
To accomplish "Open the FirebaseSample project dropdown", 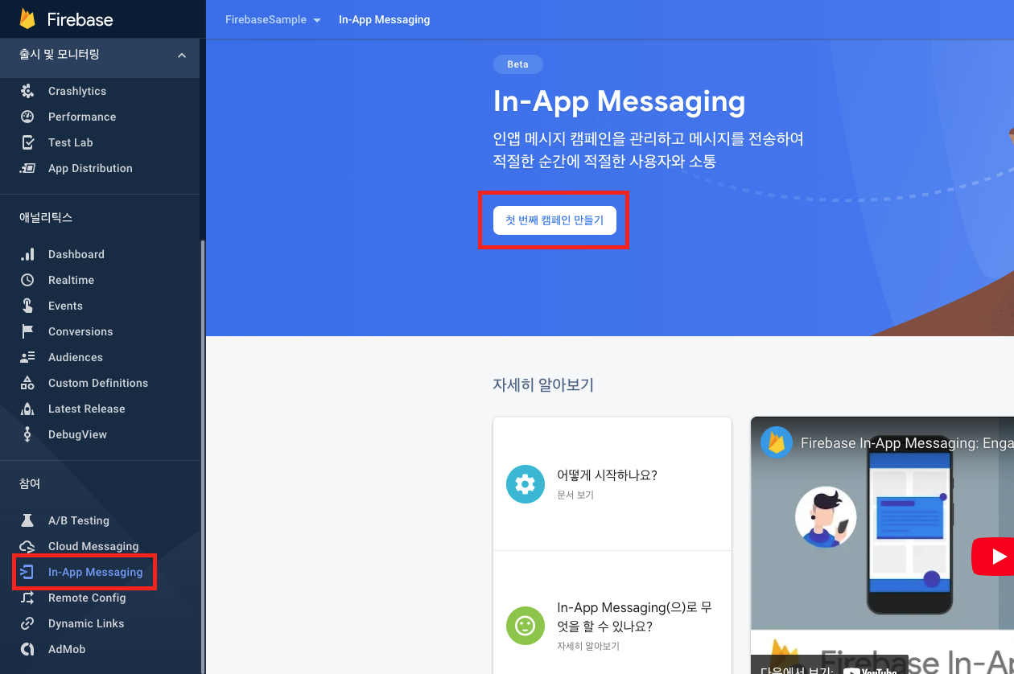I will (274, 19).
